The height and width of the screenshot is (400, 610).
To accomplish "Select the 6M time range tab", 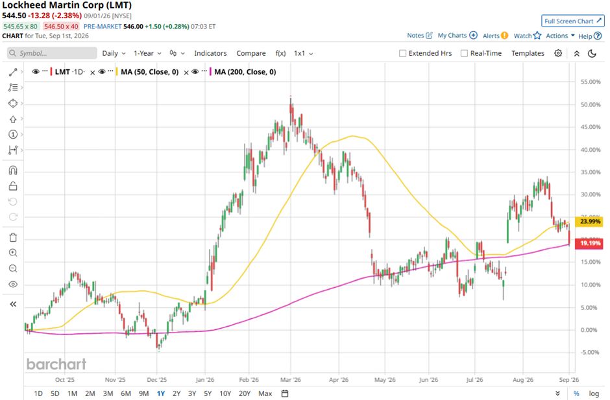I will pyautogui.click(x=126, y=394).
